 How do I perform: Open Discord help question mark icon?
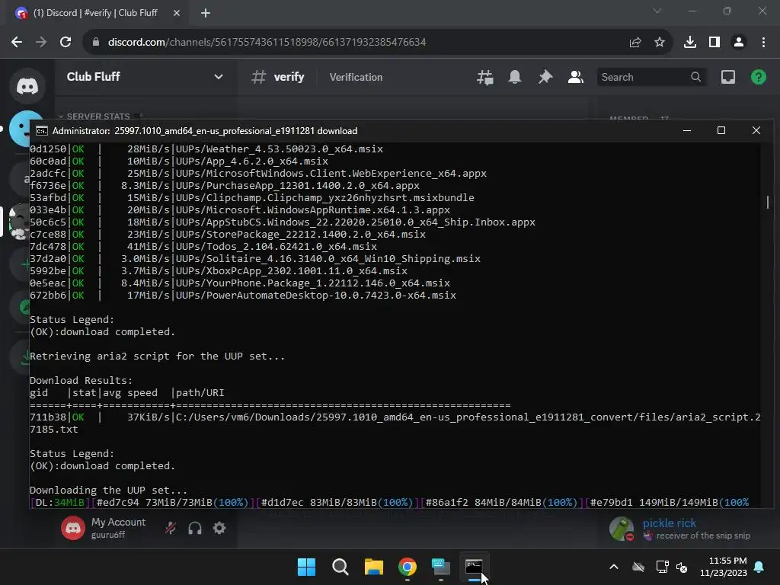pos(758,77)
